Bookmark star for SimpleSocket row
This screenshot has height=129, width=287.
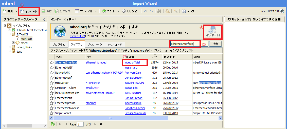52,113
